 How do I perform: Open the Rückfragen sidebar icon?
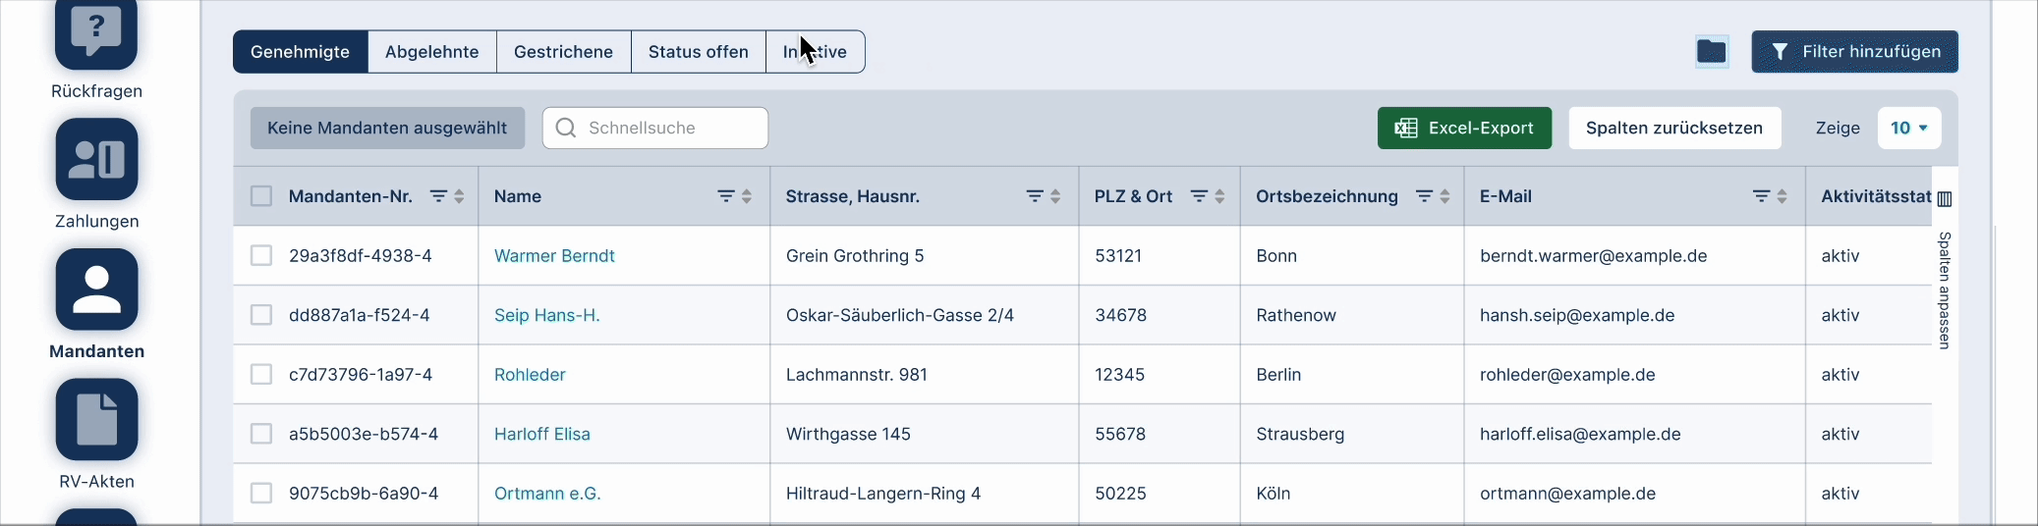(x=96, y=35)
